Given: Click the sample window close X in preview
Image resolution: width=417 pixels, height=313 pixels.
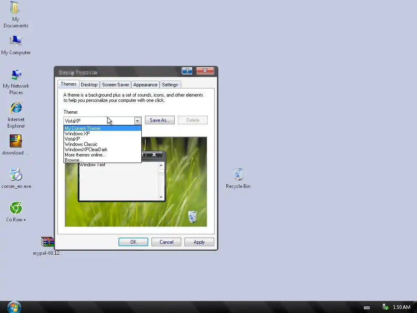Looking at the screenshot, I should click(x=154, y=154).
